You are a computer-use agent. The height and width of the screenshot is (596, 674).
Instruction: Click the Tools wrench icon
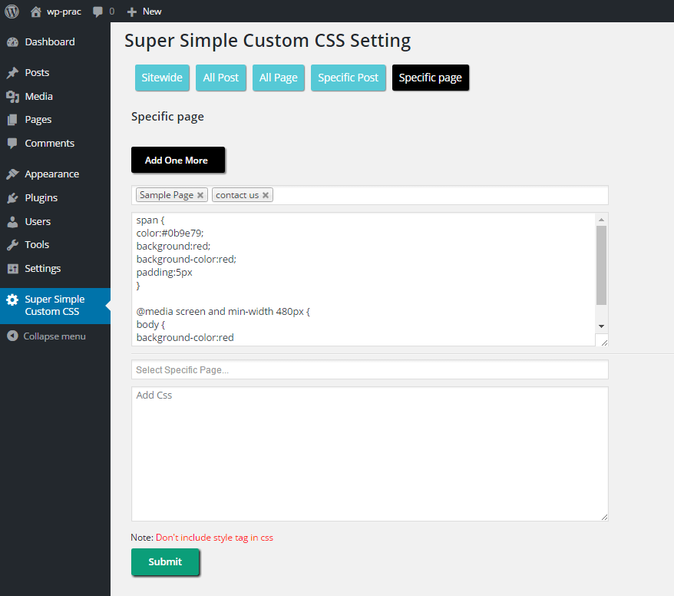click(x=13, y=245)
